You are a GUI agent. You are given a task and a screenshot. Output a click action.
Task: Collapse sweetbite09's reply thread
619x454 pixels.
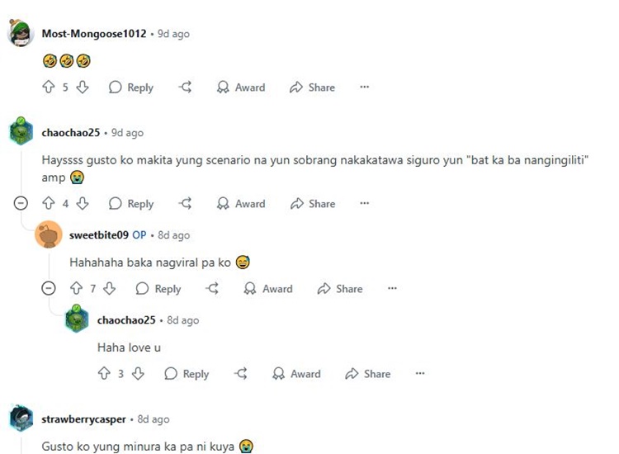49,288
